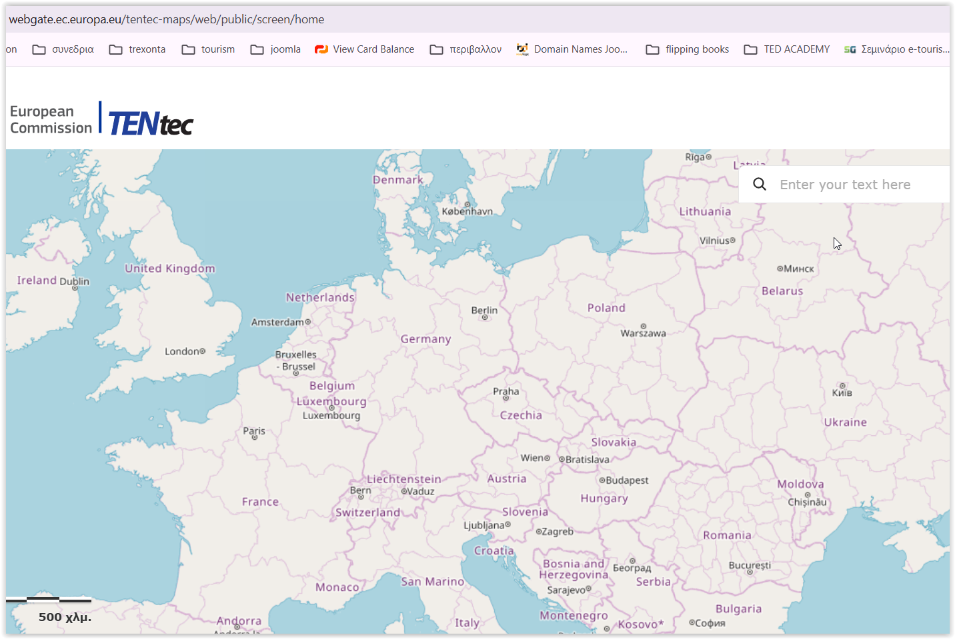Click the Moldova label on the map

pos(800,484)
